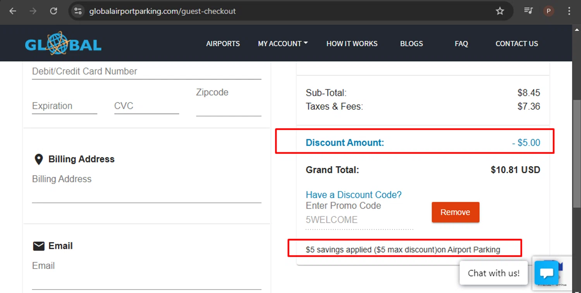581x293 pixels.
Task: Click the CVC input field
Action: [146, 106]
